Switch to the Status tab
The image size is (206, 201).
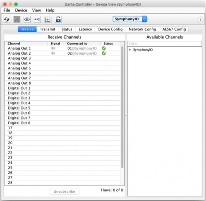pos(67,29)
